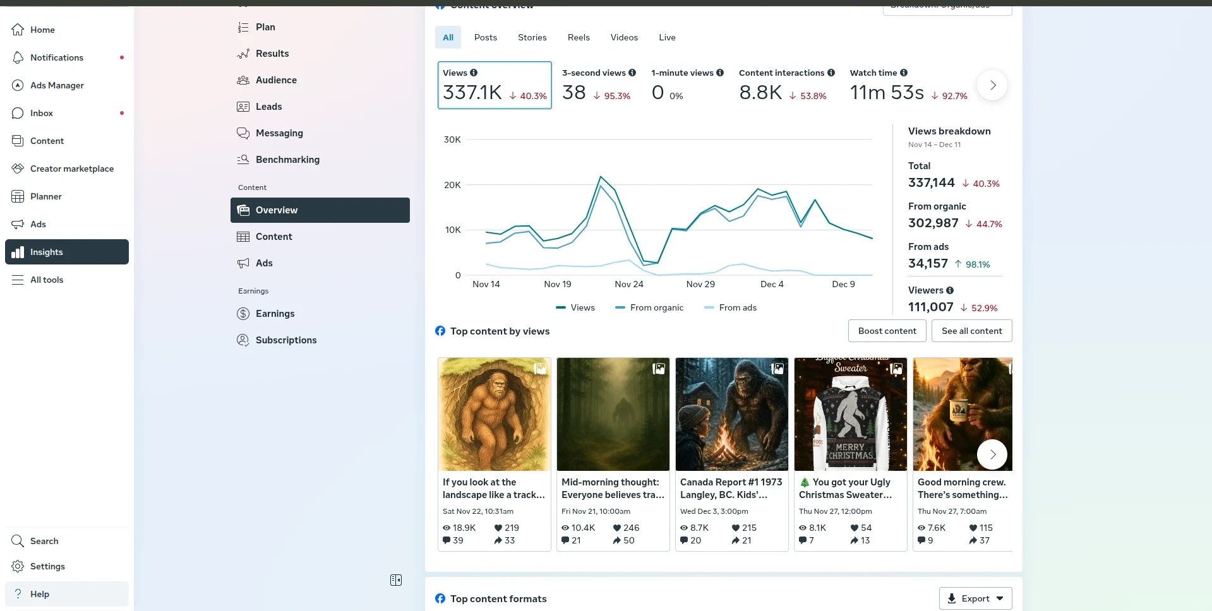Click the See all content button
This screenshot has width=1212, height=611.
pyautogui.click(x=971, y=331)
